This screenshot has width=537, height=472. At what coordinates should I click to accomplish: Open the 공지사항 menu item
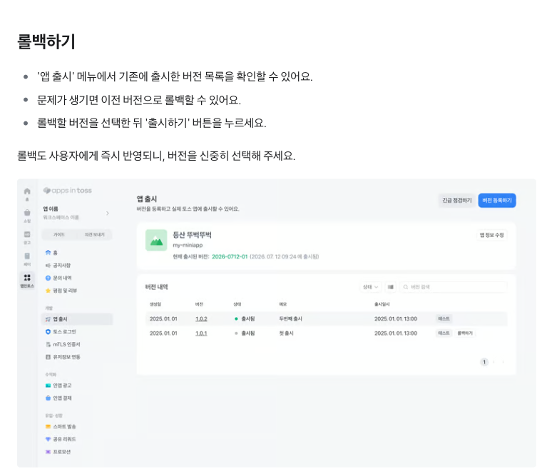(x=61, y=266)
